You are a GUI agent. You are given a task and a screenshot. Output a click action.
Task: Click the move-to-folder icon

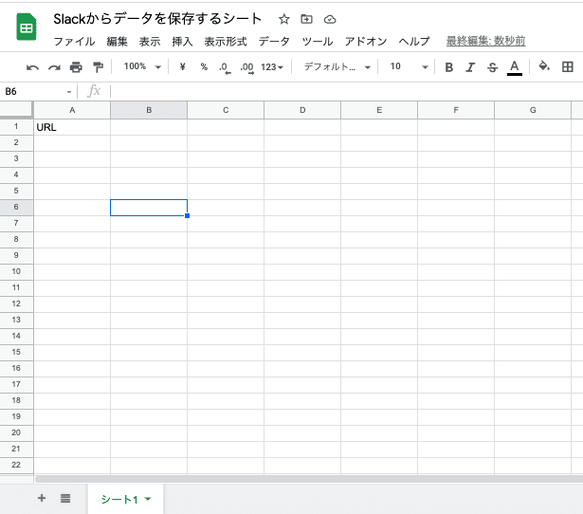click(306, 19)
